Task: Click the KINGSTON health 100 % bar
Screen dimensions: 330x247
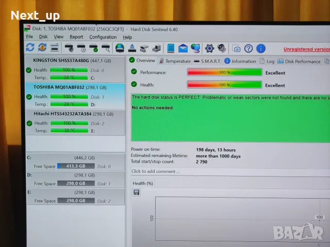Action: coord(69,70)
